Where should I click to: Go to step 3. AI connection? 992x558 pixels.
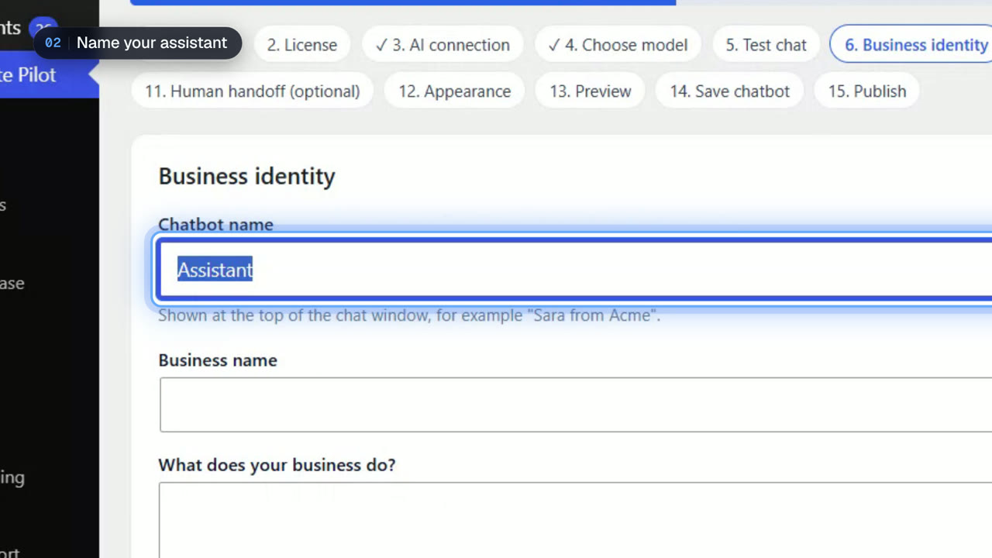coord(443,45)
